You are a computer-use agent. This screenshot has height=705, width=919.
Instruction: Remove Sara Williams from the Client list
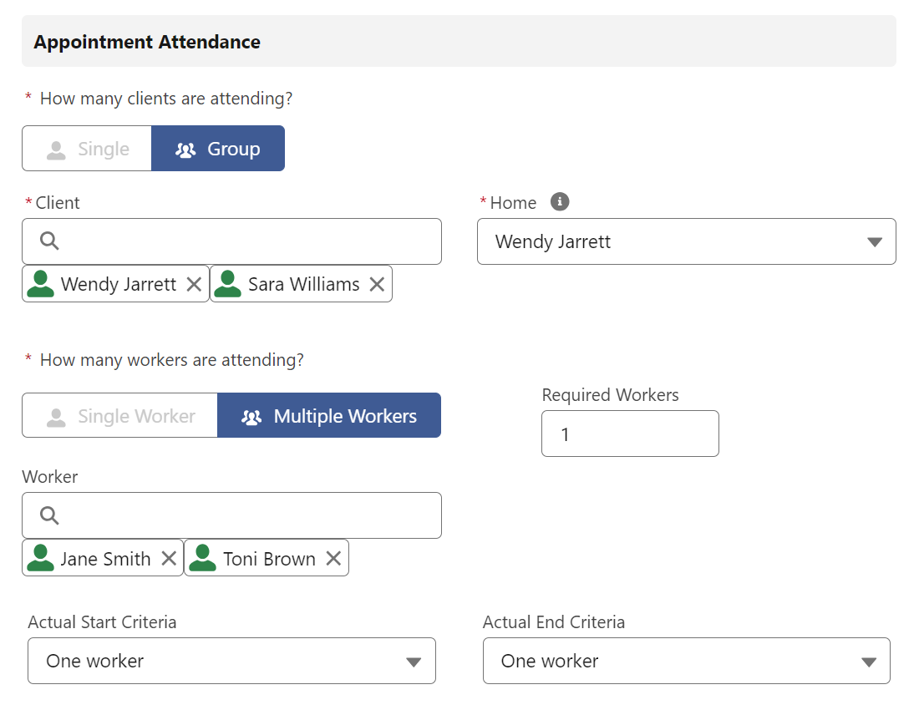377,283
